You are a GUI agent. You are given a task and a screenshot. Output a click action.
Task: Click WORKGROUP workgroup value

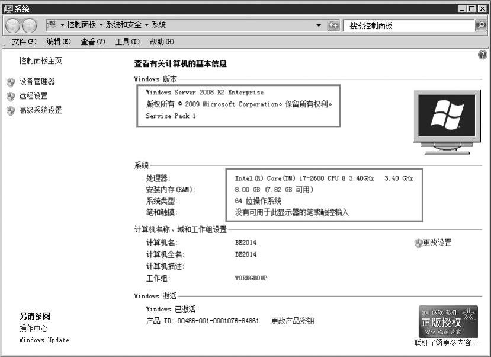[251, 278]
